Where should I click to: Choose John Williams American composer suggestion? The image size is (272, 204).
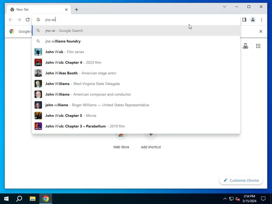(136, 94)
